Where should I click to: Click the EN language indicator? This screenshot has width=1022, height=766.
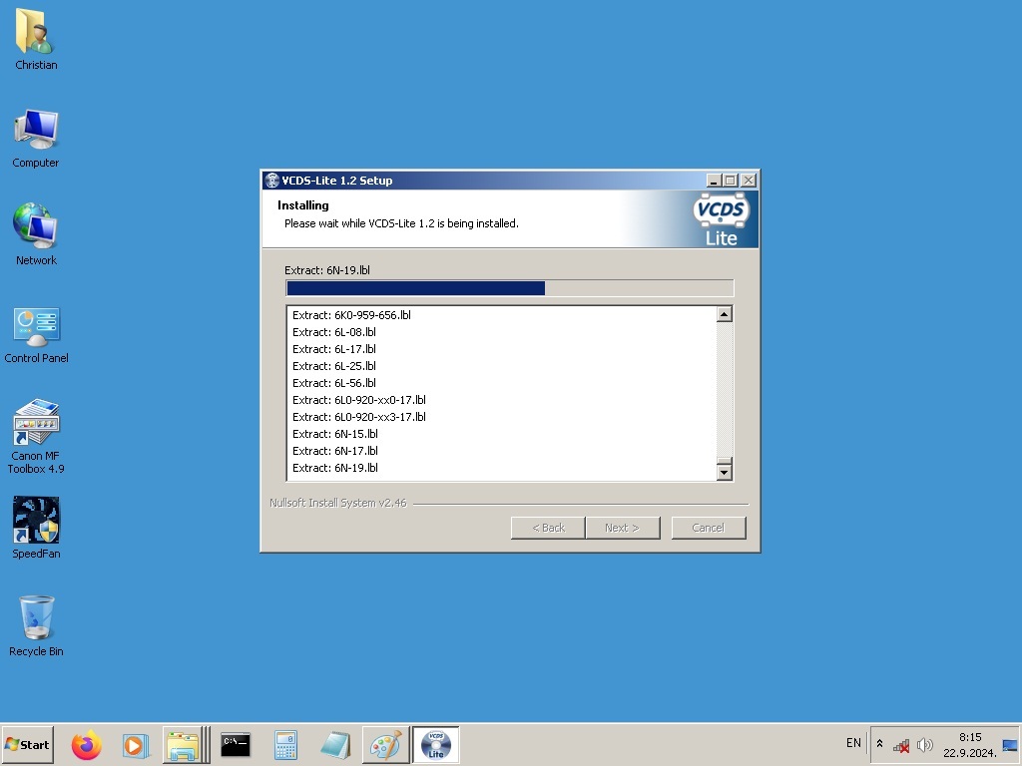point(853,742)
